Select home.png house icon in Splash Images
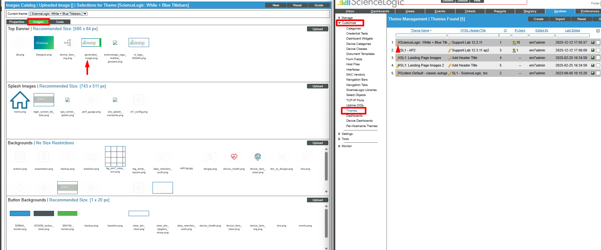The image size is (601, 250). click(20, 100)
